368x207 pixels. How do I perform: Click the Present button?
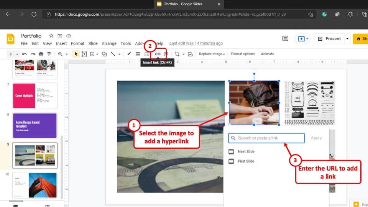tap(329, 39)
